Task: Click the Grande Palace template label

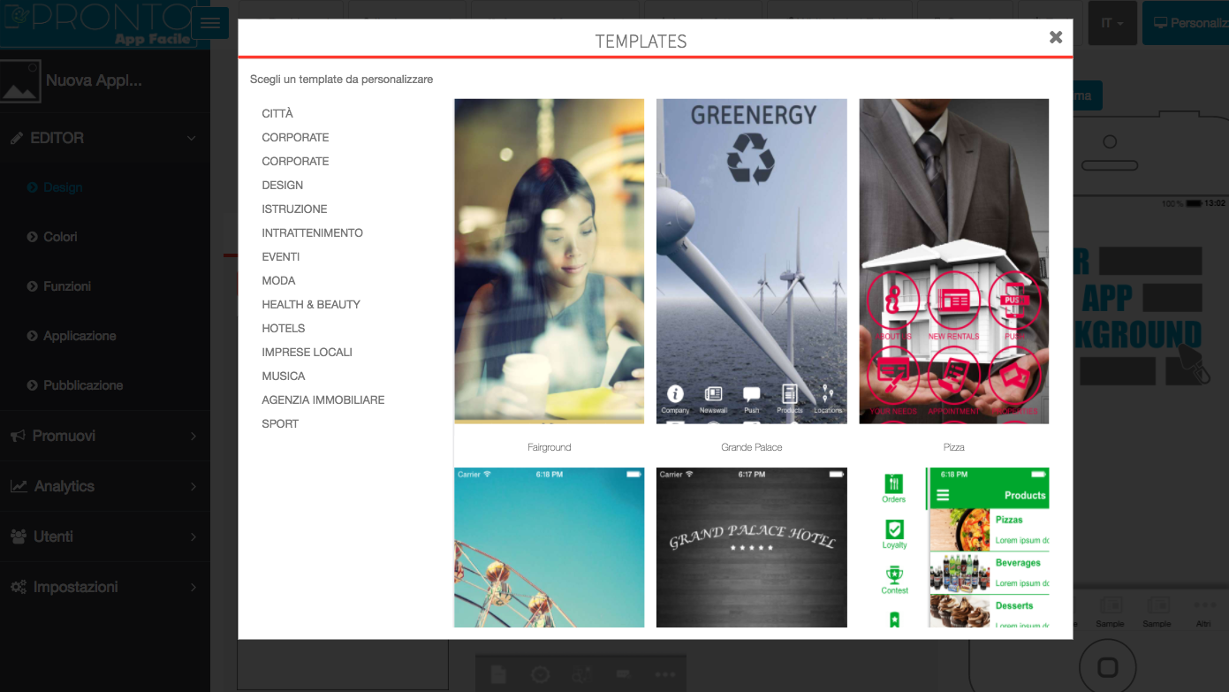Action: (x=752, y=447)
